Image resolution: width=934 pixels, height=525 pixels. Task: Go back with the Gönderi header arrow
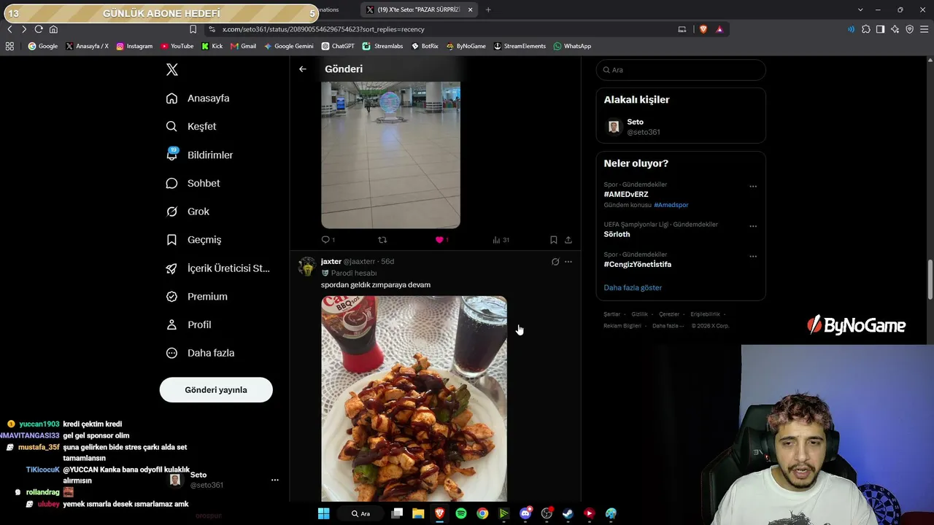tap(303, 69)
